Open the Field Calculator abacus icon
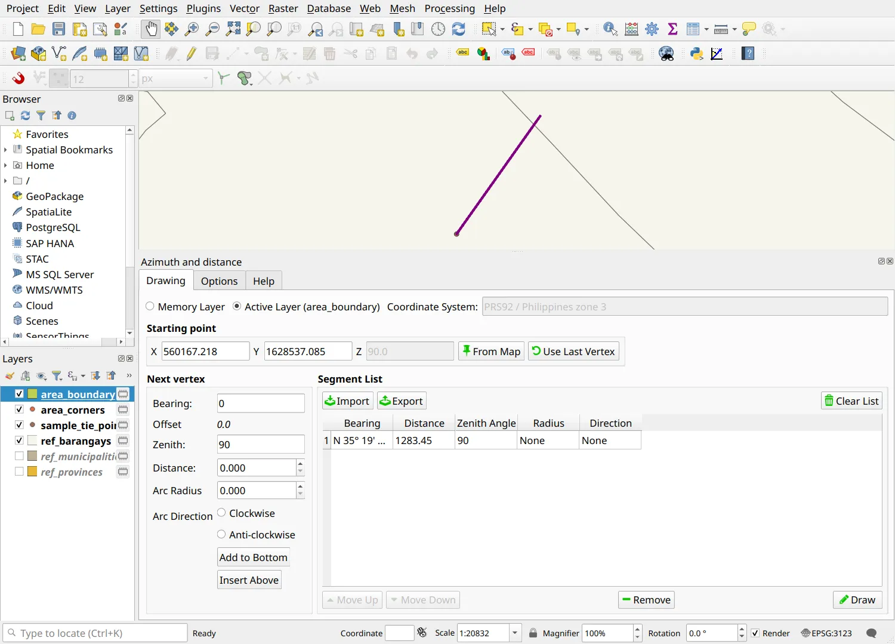 pyautogui.click(x=631, y=29)
